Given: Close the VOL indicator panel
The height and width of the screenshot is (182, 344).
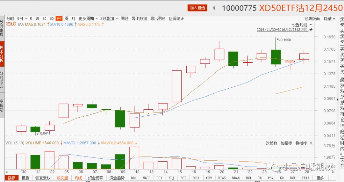Looking at the screenshot, I should pos(311,143).
